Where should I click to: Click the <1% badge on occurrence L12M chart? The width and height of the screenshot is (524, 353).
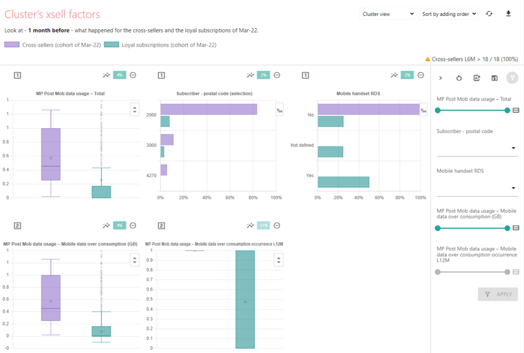263,226
